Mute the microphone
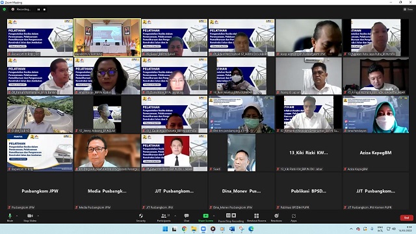The image size is (416, 234). click(x=10, y=217)
